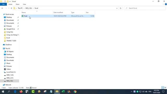
Task: Open Pictures under This PC
Action: point(9,66)
